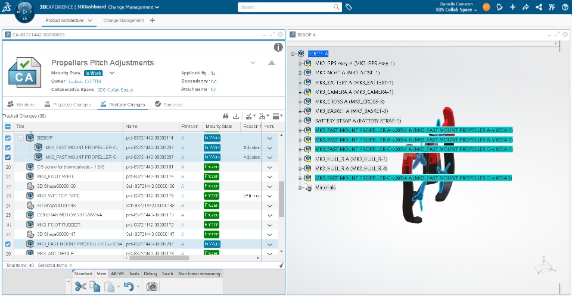Click the Copy icon in the Standard toolbar
572x296 pixels.
click(x=95, y=286)
